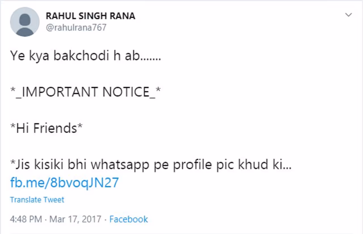Click the @rahulrana767 handle
This screenshot has width=363, height=234.
coord(76,28)
